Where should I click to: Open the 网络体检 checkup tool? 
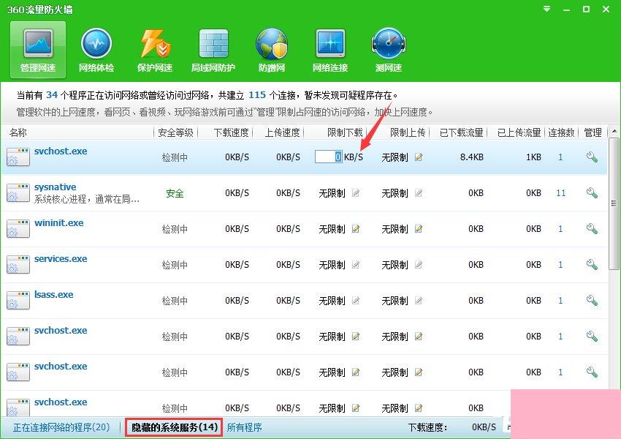click(96, 50)
